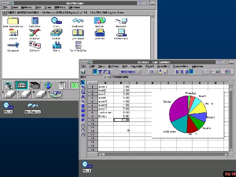Viewport: 236px width, 177px height.
Task: Click the formula bar cancel X button
Action: [x=105, y=77]
